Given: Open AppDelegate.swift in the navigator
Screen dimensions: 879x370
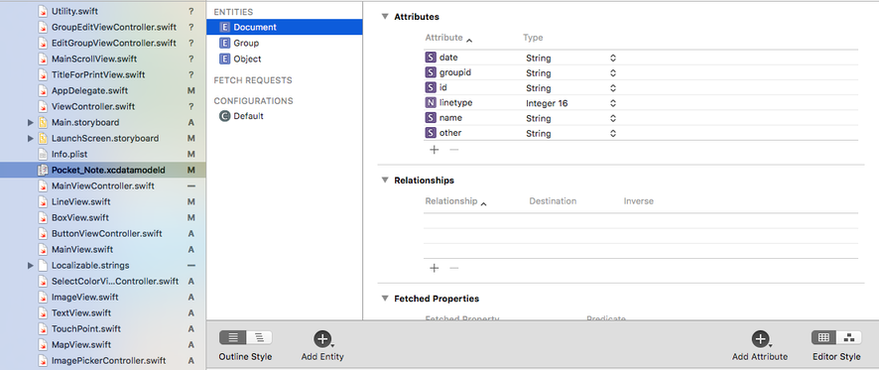Looking at the screenshot, I should (89, 90).
